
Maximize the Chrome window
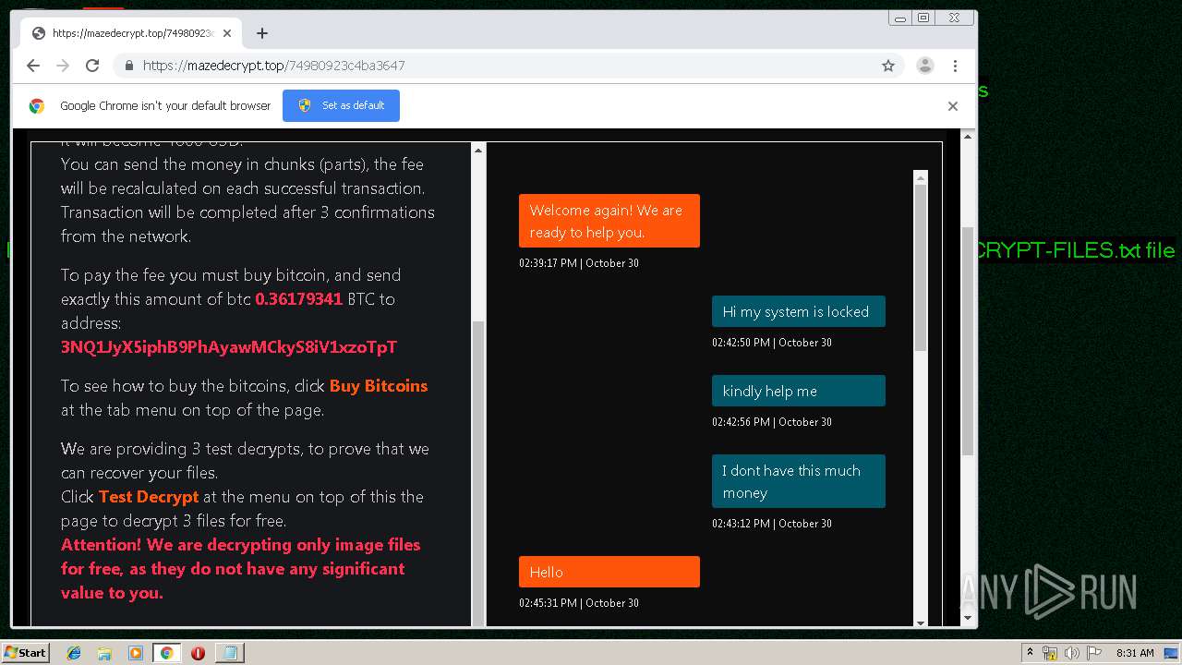923,18
